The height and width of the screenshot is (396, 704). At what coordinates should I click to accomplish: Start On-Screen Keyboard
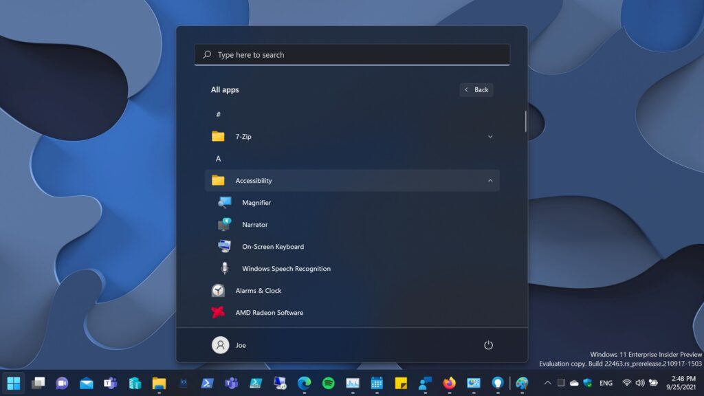pos(272,247)
